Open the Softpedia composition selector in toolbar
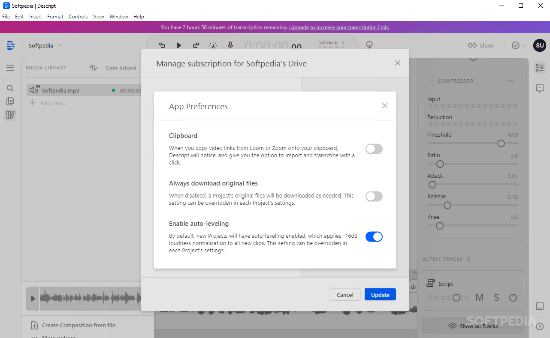The image size is (550, 338). pos(332,42)
